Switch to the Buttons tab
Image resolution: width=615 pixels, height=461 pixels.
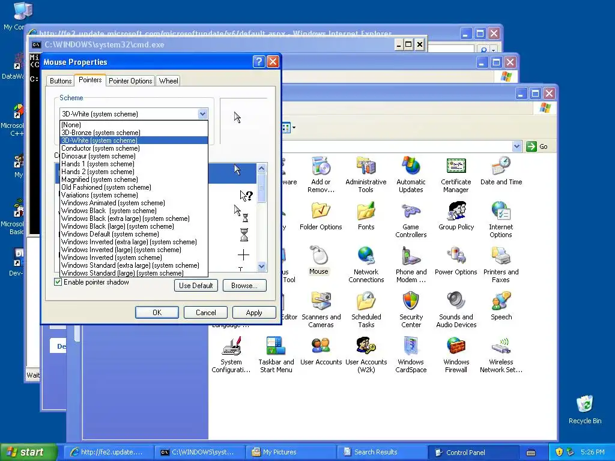click(x=61, y=81)
